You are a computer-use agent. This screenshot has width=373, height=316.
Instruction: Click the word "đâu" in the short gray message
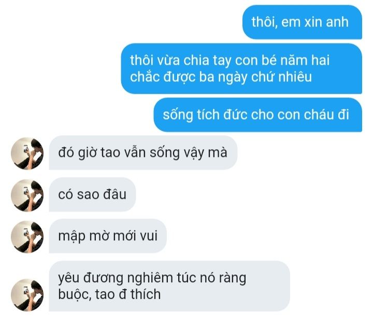pyautogui.click(x=114, y=194)
